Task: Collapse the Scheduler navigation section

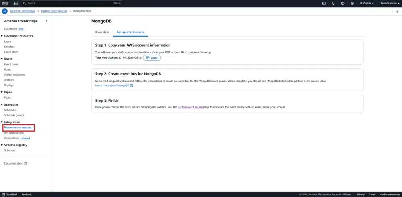Action: (x=2, y=104)
